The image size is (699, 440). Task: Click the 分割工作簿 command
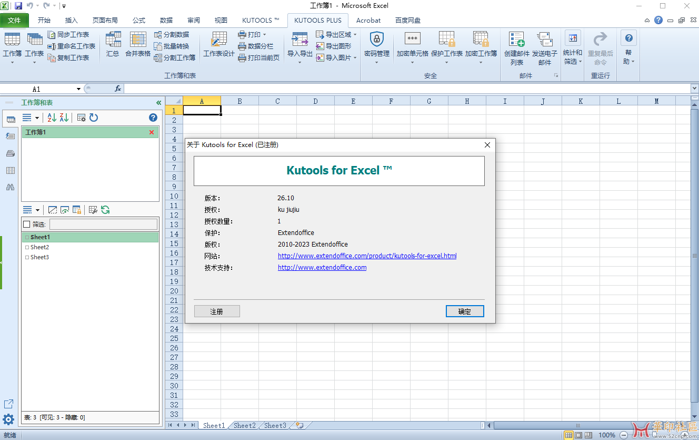(175, 58)
